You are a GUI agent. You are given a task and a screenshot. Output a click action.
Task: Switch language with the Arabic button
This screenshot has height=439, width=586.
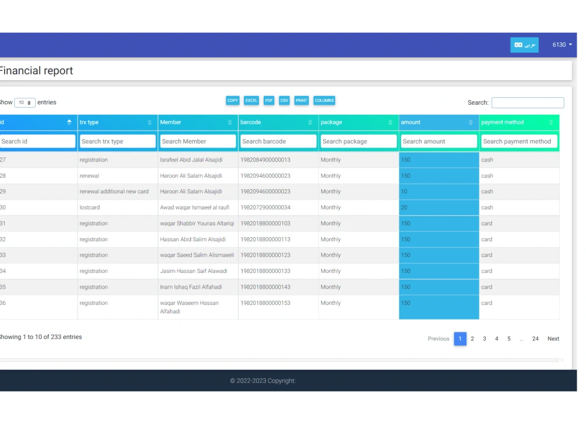[524, 45]
